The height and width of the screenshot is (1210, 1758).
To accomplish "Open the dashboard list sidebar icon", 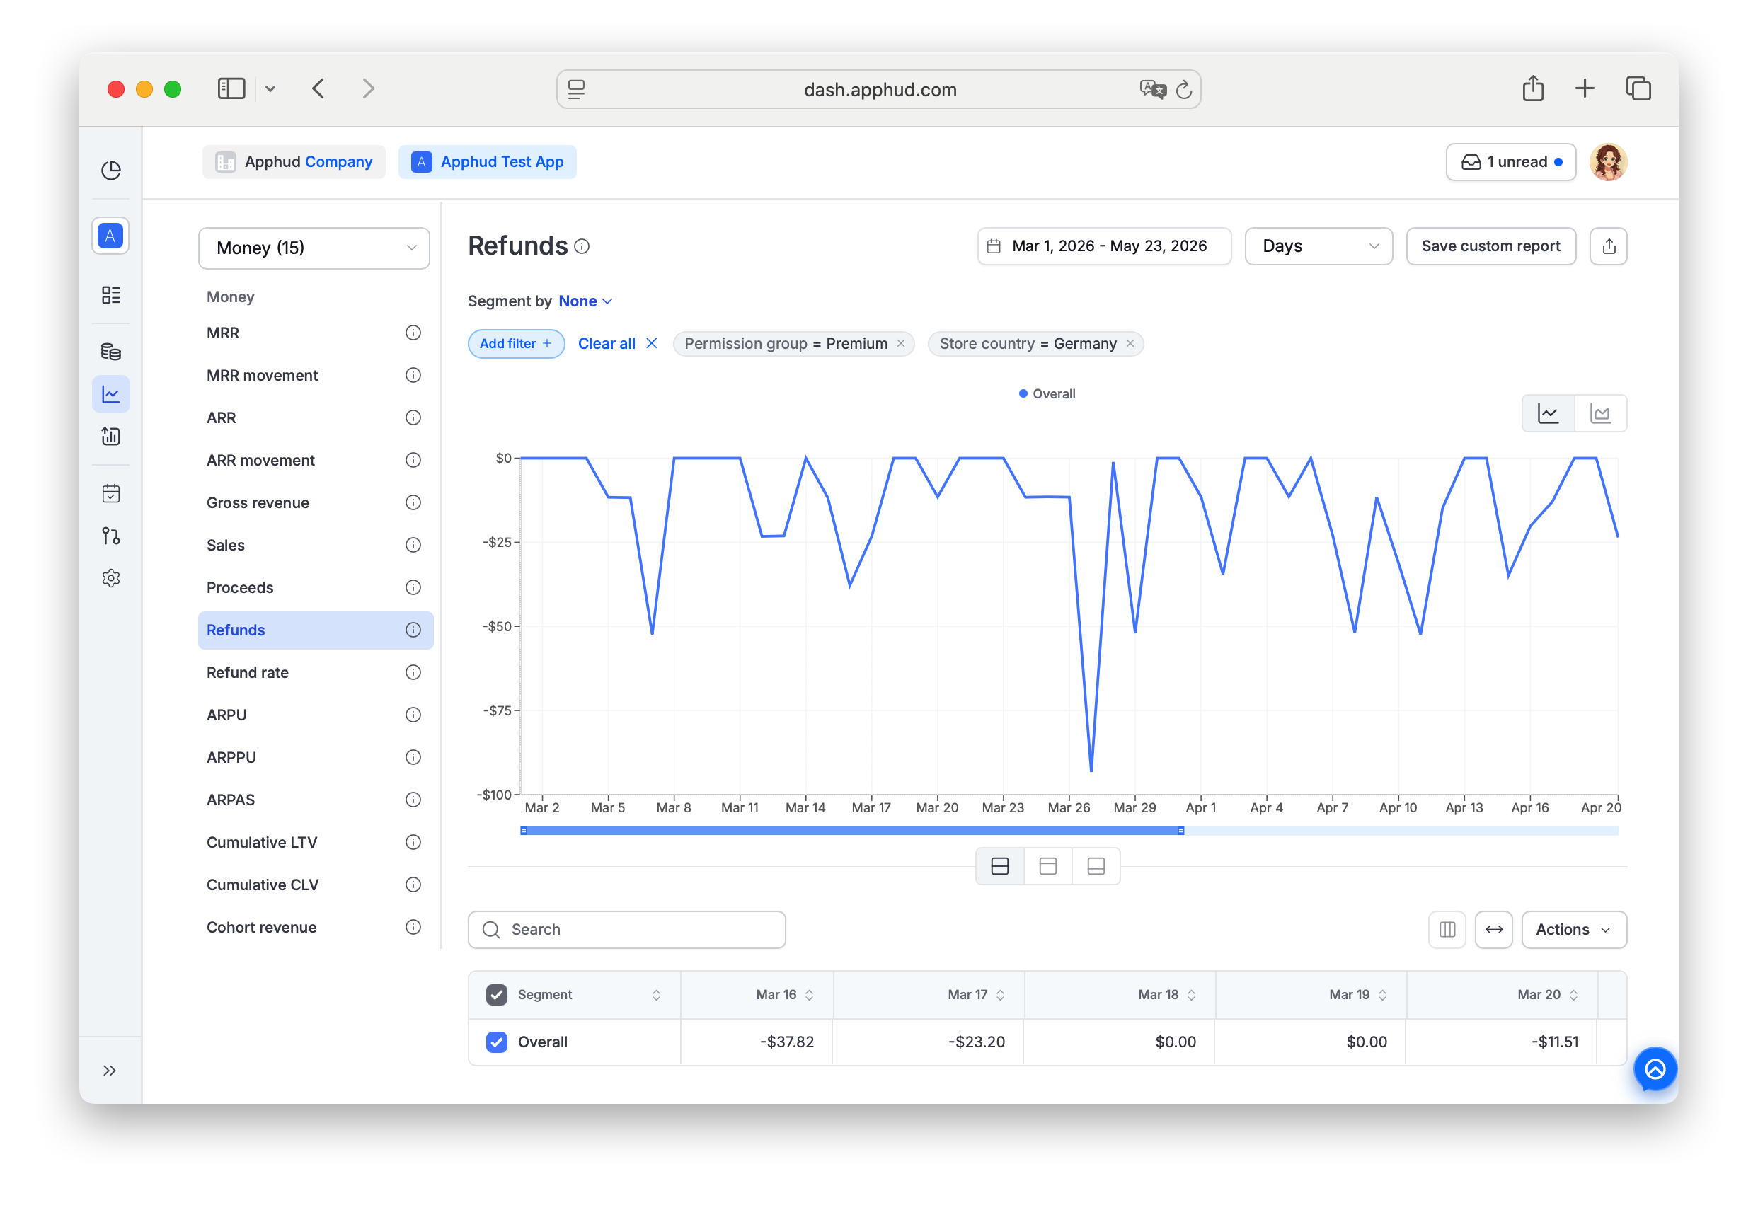I will coord(110,295).
